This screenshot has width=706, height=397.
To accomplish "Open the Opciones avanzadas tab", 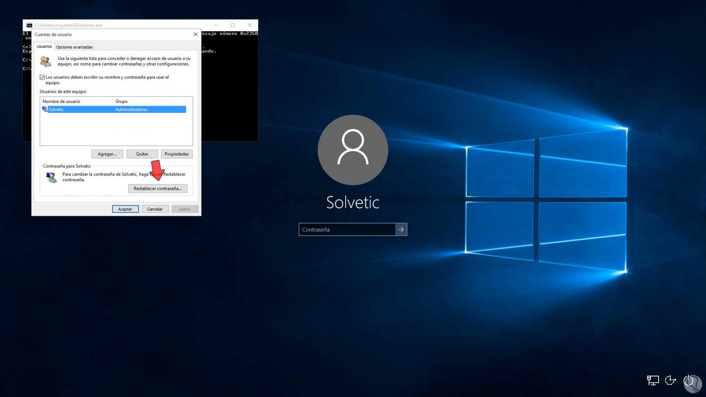I will click(x=74, y=47).
